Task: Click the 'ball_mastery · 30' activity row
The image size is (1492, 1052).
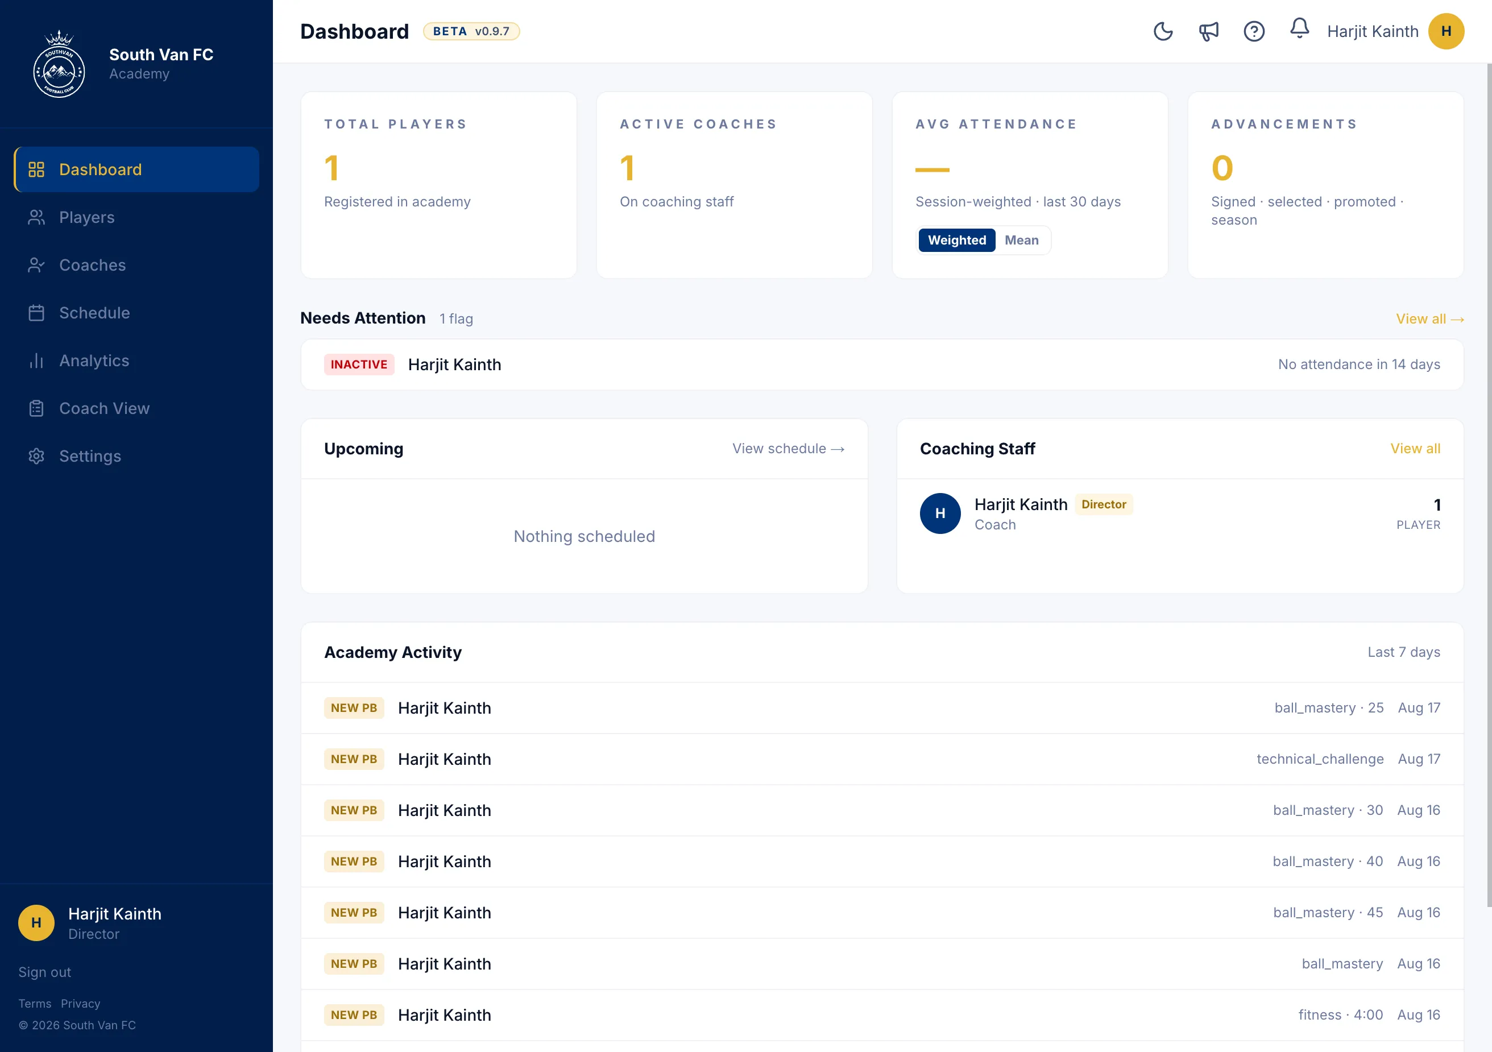Action: click(x=882, y=810)
